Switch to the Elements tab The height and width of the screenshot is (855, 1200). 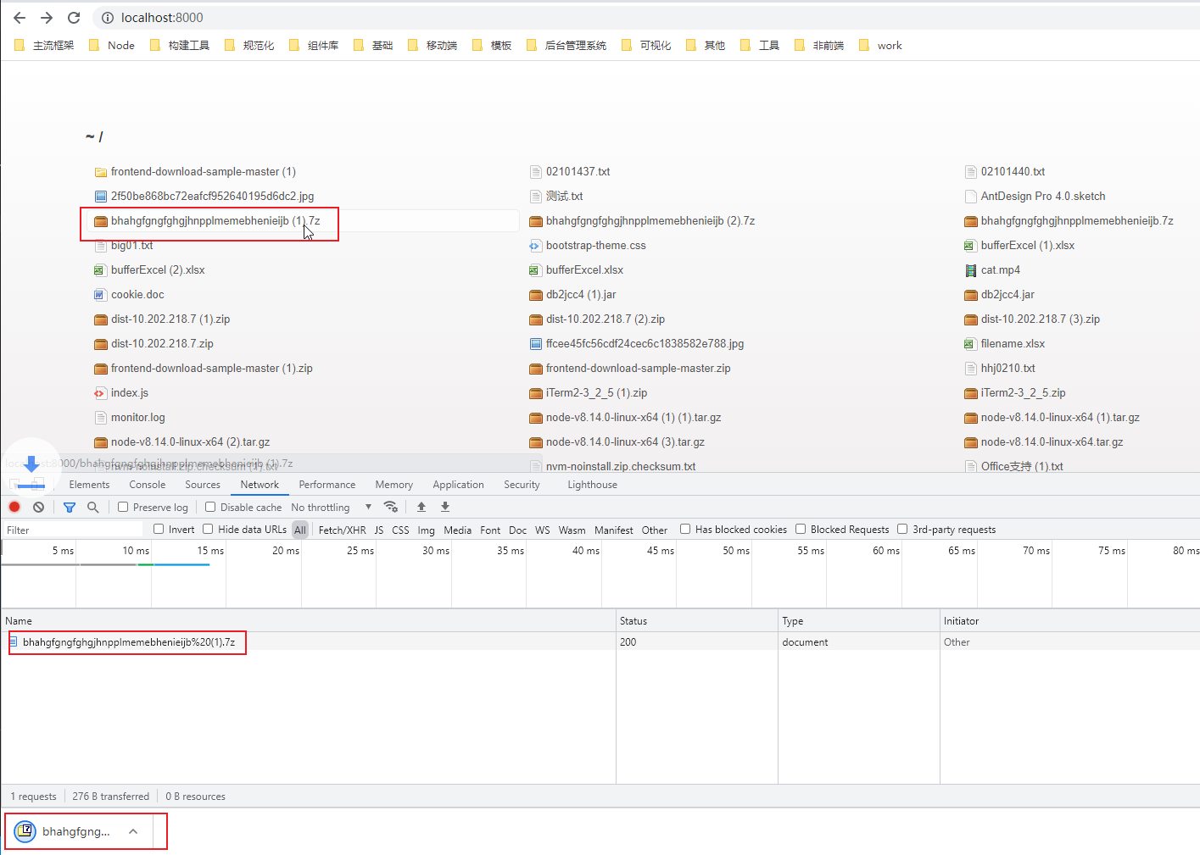coord(89,485)
